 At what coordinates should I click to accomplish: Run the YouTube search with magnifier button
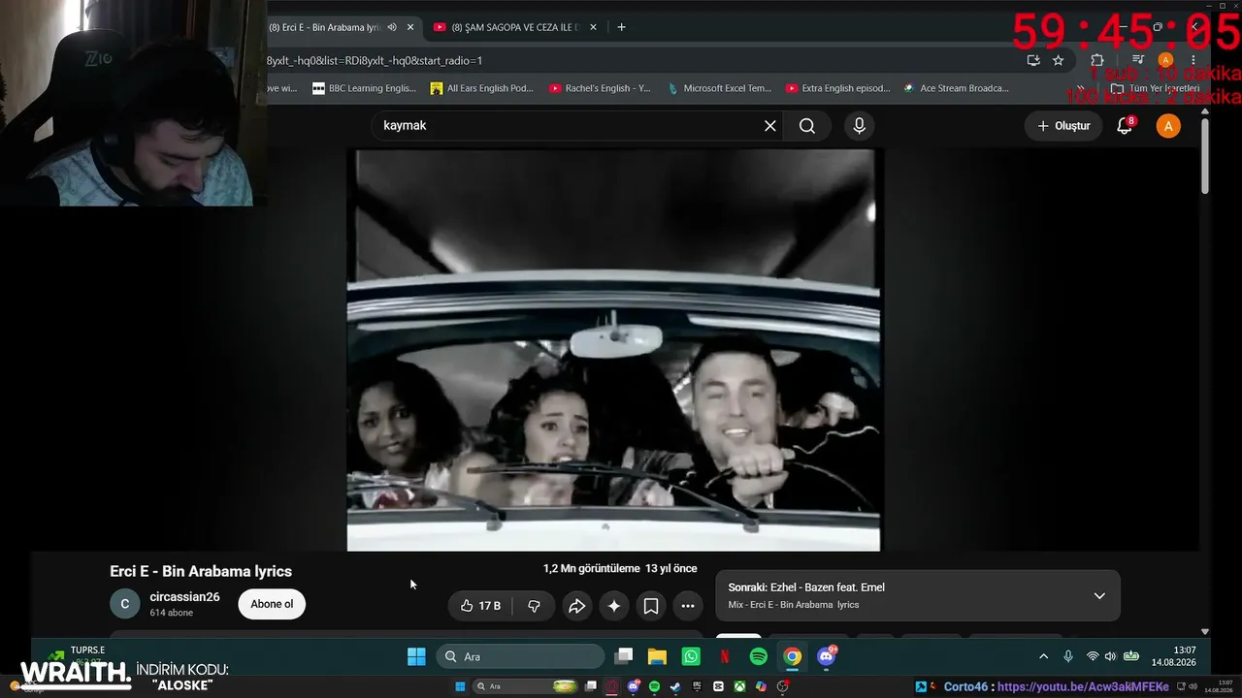(807, 126)
